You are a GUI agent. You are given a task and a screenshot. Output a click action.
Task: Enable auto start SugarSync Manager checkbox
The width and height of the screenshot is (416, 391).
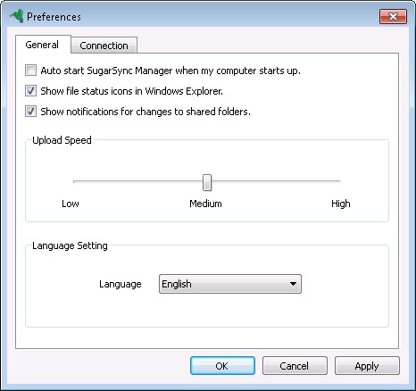30,71
